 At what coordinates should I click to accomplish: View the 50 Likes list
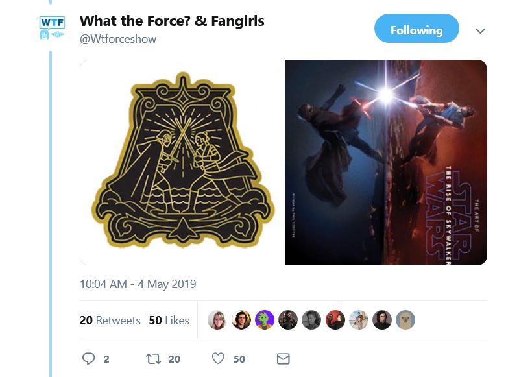(x=169, y=321)
